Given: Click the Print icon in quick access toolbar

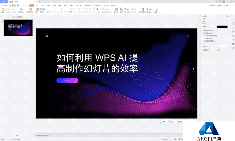Looking at the screenshot, I should (x=15, y=5).
